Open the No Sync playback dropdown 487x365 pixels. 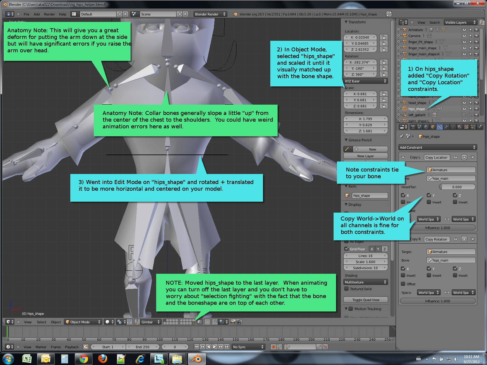pyautogui.click(x=248, y=347)
